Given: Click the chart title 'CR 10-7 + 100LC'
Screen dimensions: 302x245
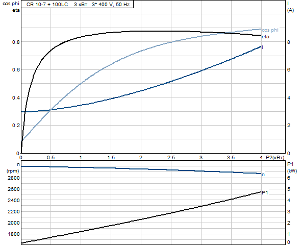Looking at the screenshot, I should [x=47, y=5].
